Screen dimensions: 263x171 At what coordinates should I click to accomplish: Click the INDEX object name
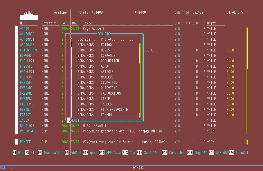click(24, 120)
